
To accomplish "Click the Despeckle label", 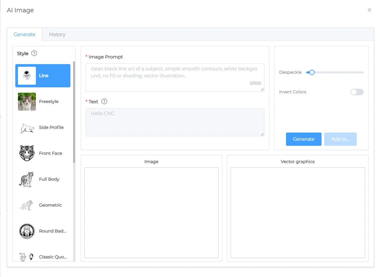I will [x=290, y=72].
